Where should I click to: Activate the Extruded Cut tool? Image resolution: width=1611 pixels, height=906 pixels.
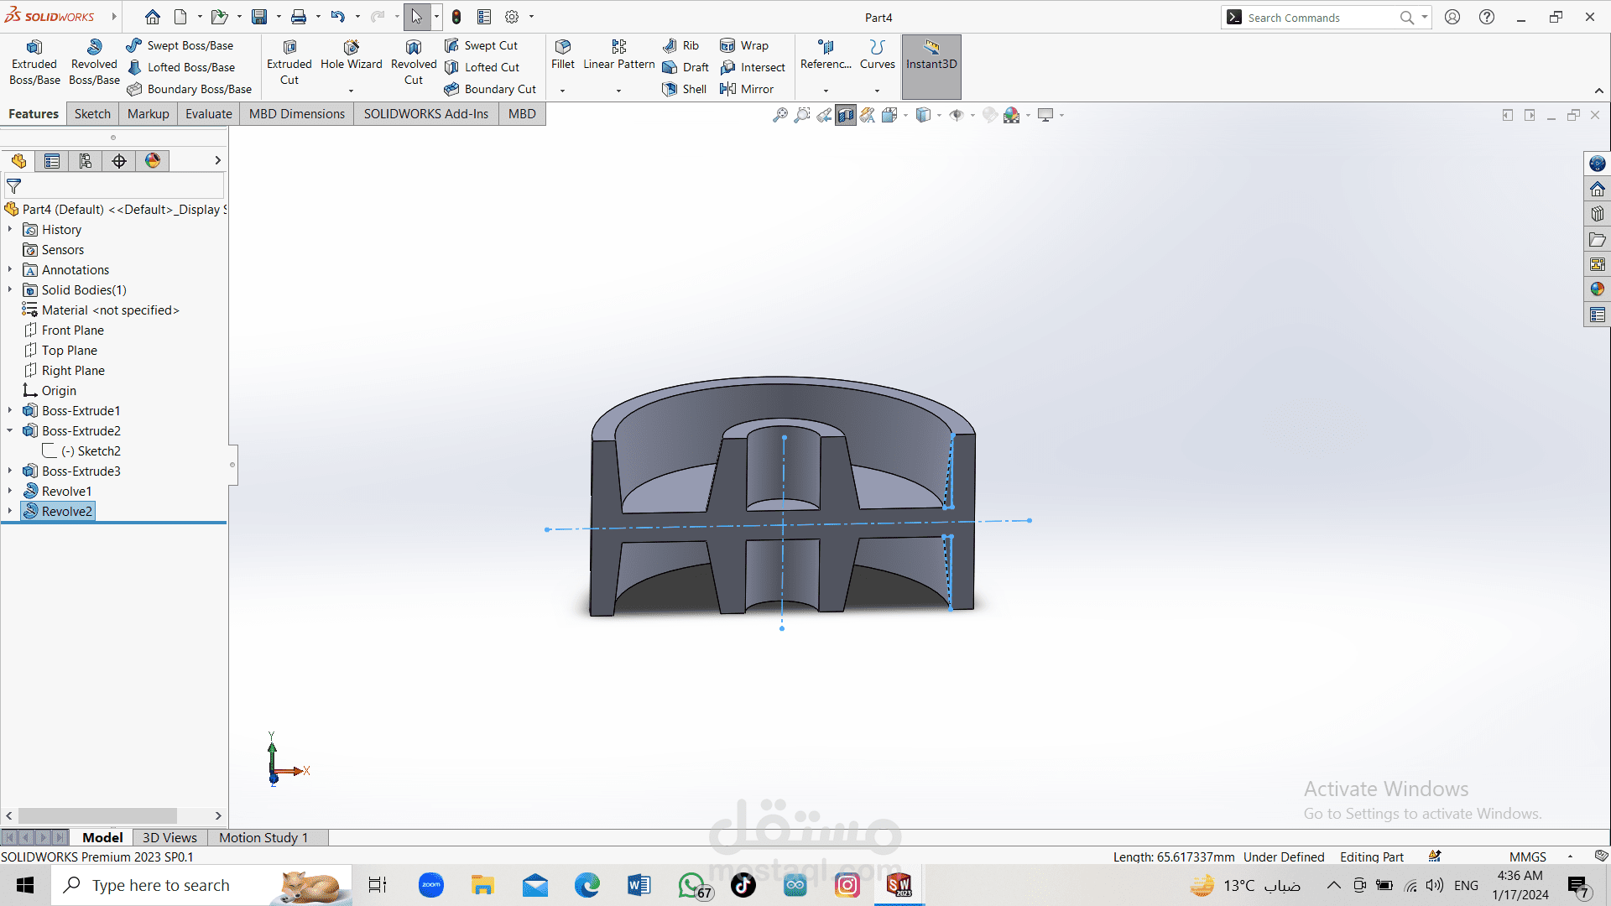pyautogui.click(x=289, y=62)
